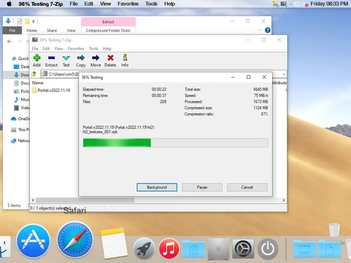Open Launchpad rocket icon in the dock
Image resolution: width=351 pixels, height=263 pixels.
[144, 248]
